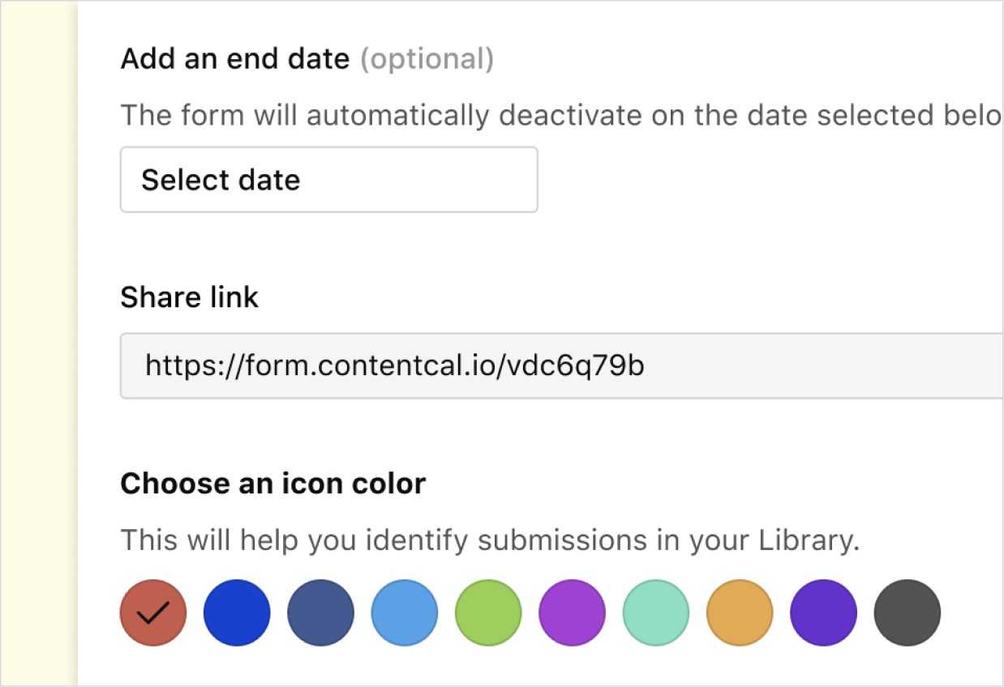Viewport: 1004px width, 687px height.
Task: Pick the deep indigo swatch beside gray
Action: click(x=824, y=612)
